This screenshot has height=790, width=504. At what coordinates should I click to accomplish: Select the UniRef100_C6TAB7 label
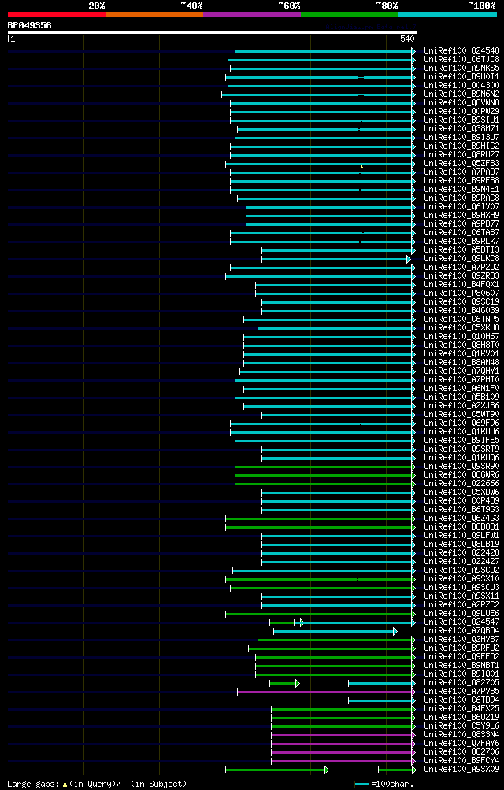461,232
